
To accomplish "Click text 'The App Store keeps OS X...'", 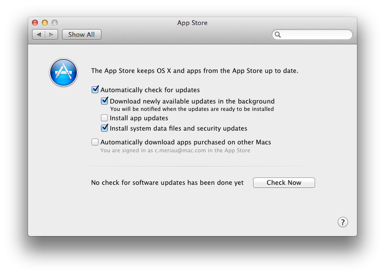I will pyautogui.click(x=194, y=71).
